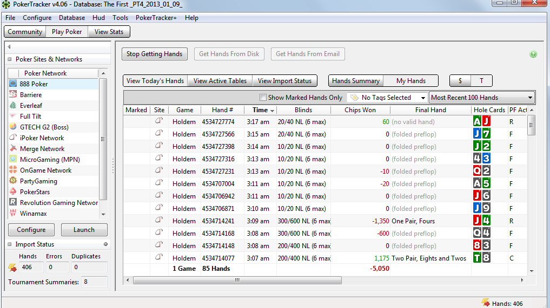Select the Revolution Gaming Network icon

13,202
